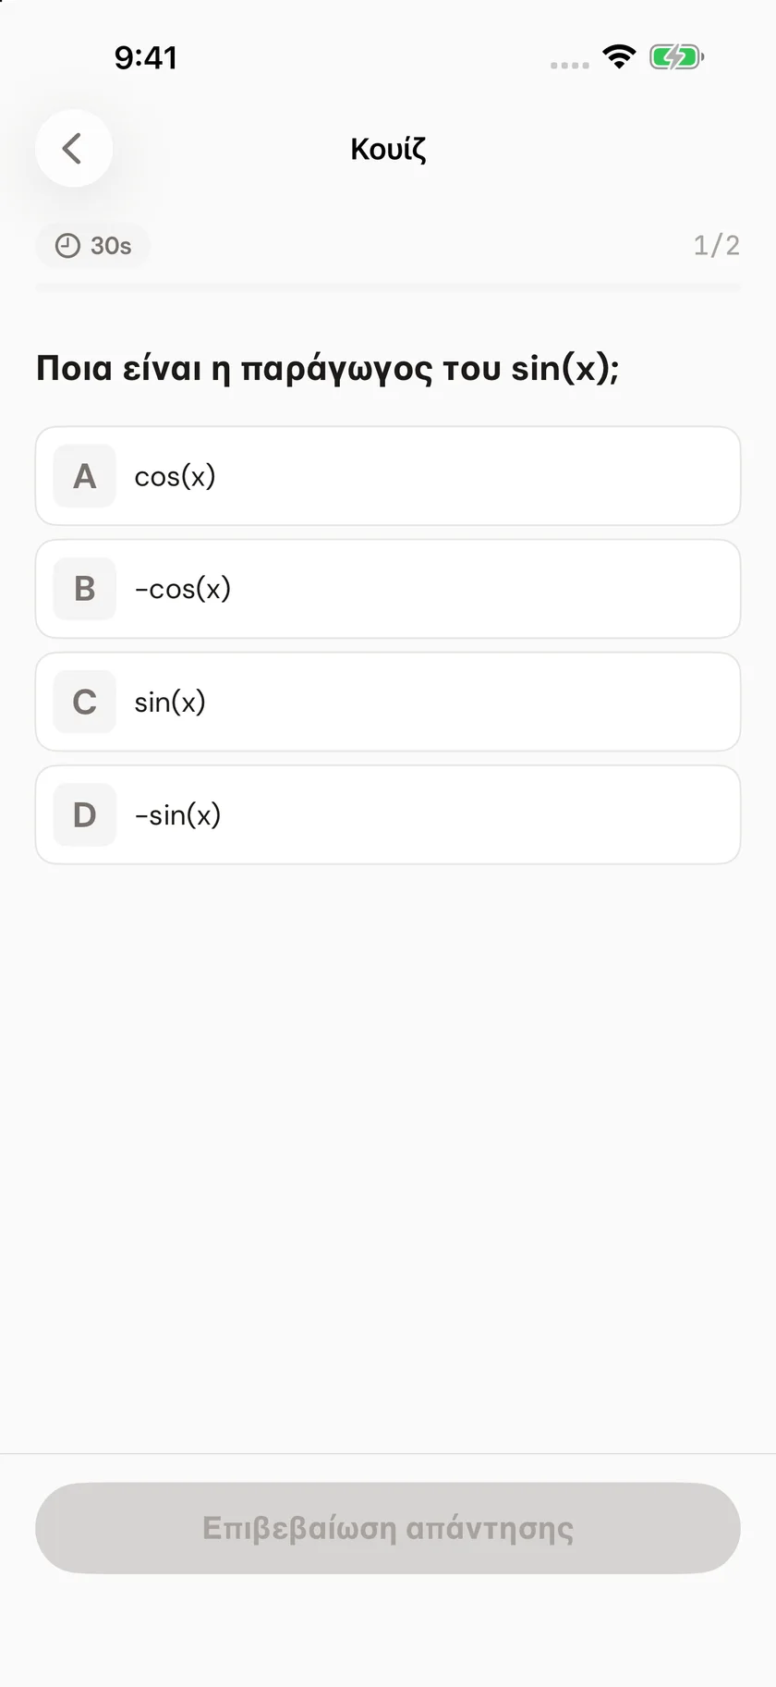Select answer option cos(x)
This screenshot has width=776, height=1687.
click(x=388, y=476)
